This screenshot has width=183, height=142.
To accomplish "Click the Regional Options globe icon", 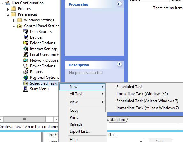I will tap(26, 78).
